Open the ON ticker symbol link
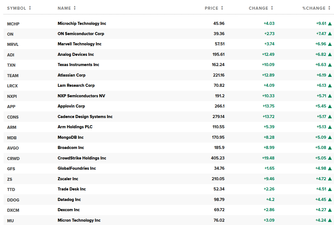 pos(10,34)
